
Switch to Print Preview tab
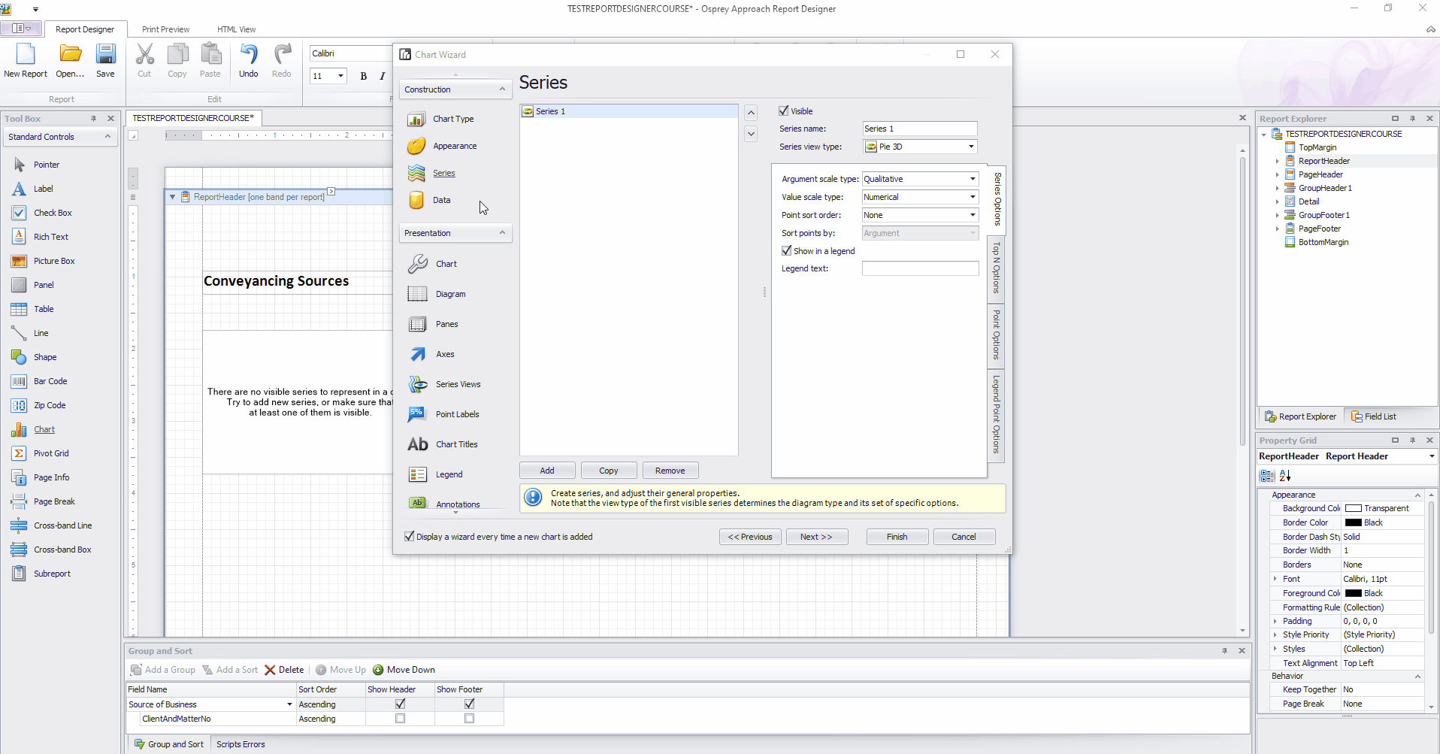click(165, 29)
